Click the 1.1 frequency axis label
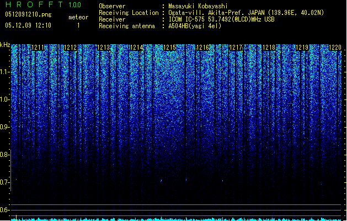The image size is (347, 221). point(4,72)
